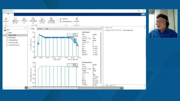Switch to the second visualization tab

(40, 29)
